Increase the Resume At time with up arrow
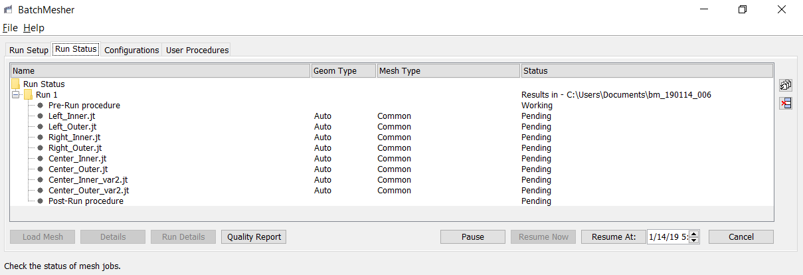The image size is (803, 275). (x=694, y=234)
